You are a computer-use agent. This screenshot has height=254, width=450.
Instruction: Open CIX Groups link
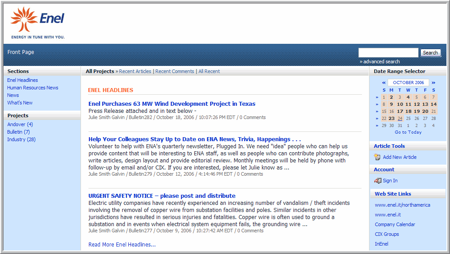pos(387,234)
